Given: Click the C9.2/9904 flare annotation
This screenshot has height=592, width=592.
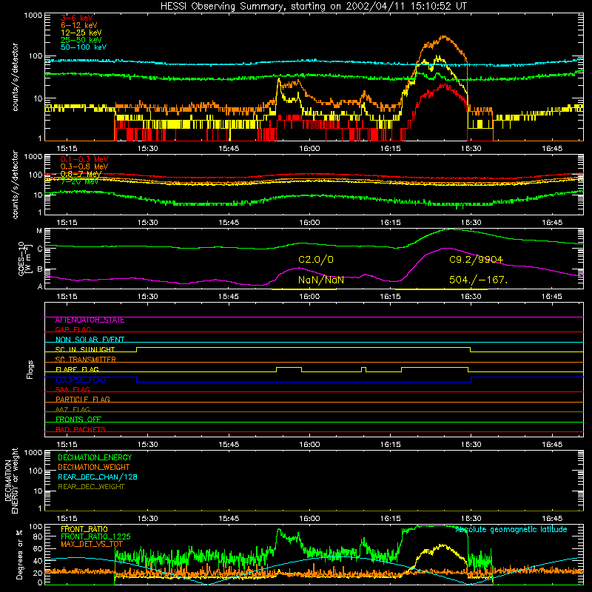Looking at the screenshot, I should [476, 260].
